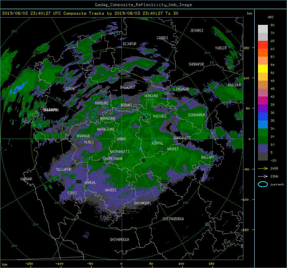
Task: Click the 0 tick on right km axis
Action: (x=249, y=139)
